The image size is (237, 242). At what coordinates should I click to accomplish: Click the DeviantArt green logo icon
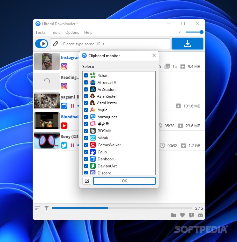93,166
